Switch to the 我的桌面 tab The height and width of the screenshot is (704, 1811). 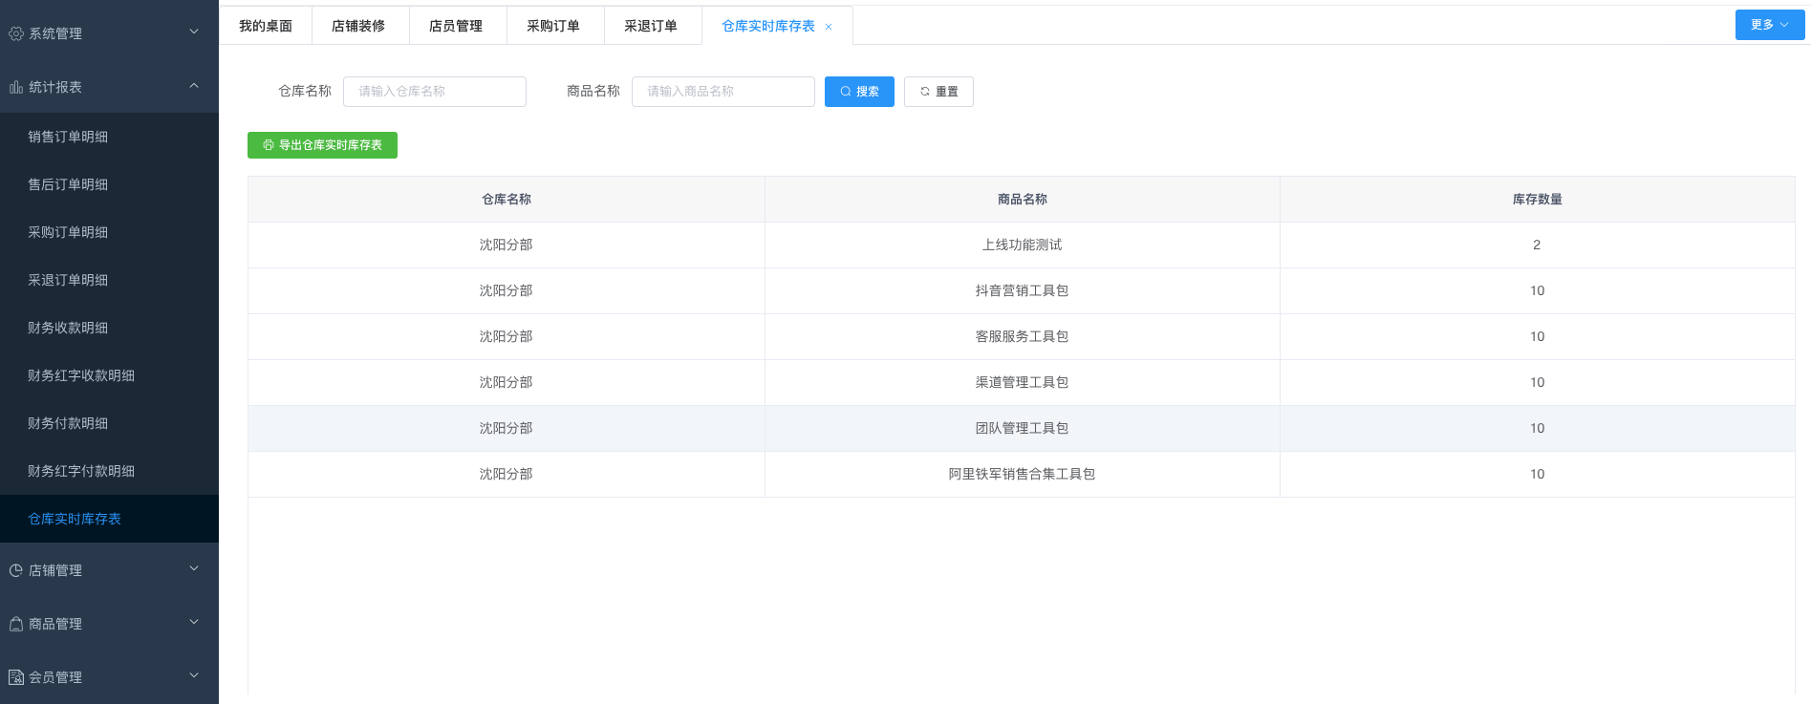266,26
